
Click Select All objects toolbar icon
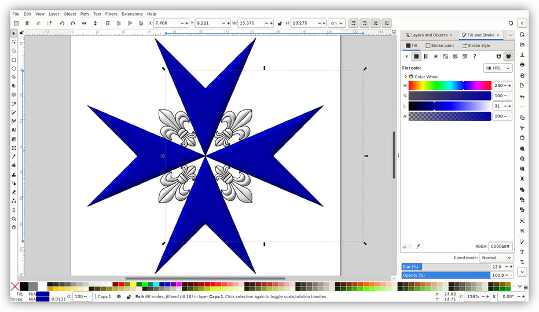(16, 23)
